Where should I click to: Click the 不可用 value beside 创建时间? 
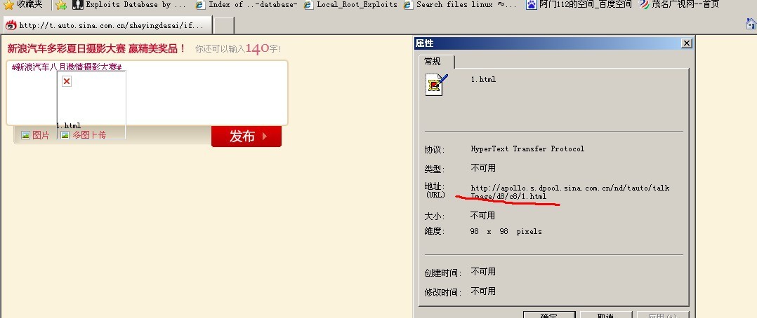483,272
